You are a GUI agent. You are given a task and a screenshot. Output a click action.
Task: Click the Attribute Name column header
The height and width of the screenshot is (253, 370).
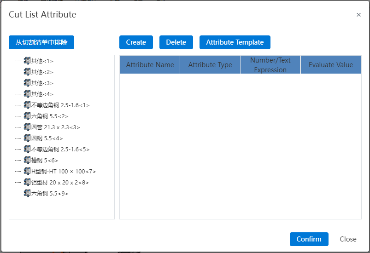(150, 65)
